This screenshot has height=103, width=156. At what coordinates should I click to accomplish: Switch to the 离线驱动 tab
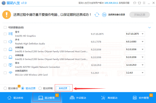[109, 98]
